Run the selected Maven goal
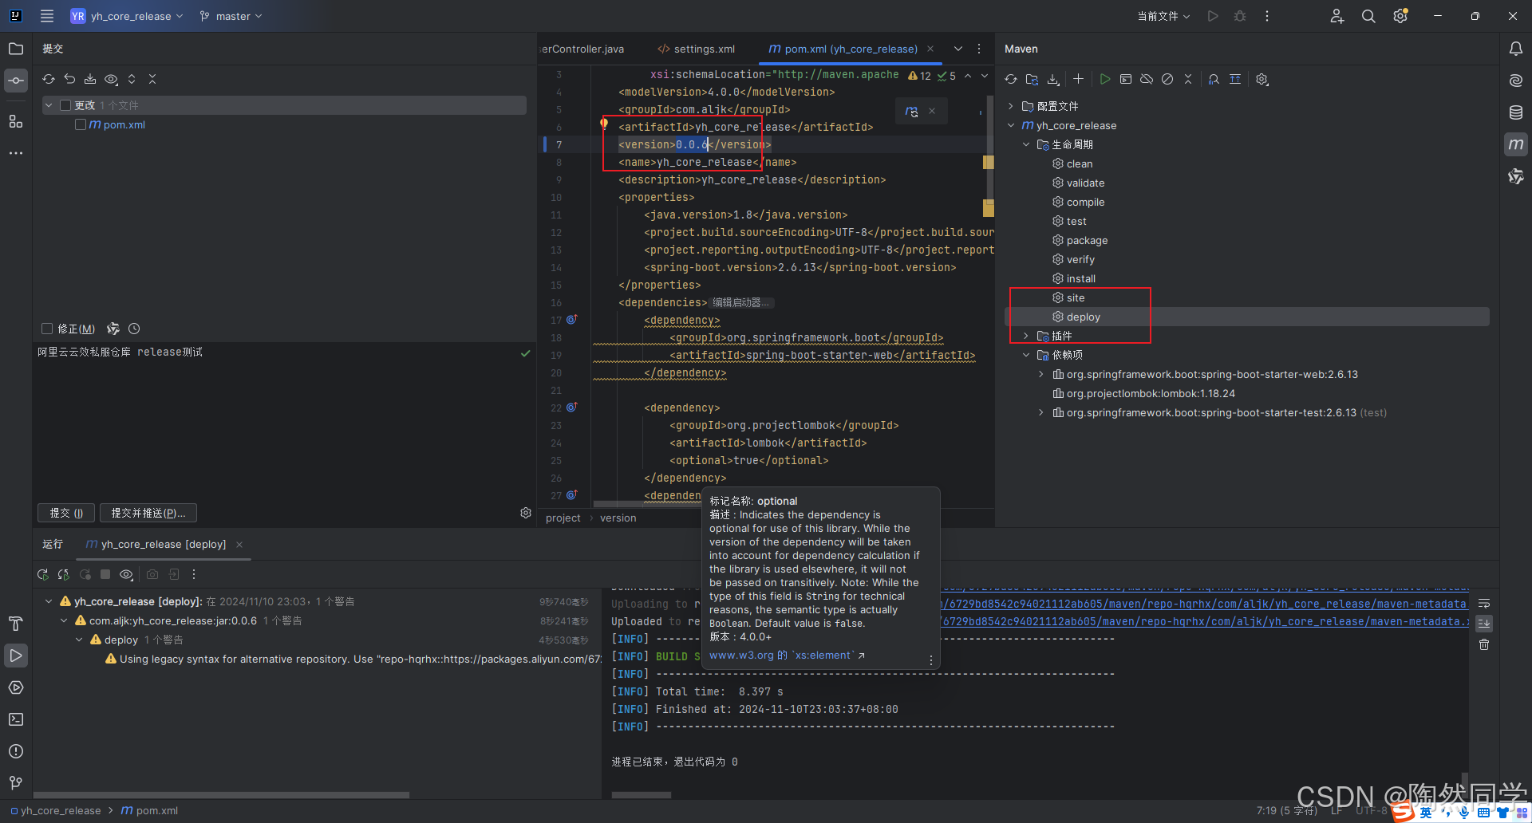The width and height of the screenshot is (1532, 823). (x=1105, y=79)
